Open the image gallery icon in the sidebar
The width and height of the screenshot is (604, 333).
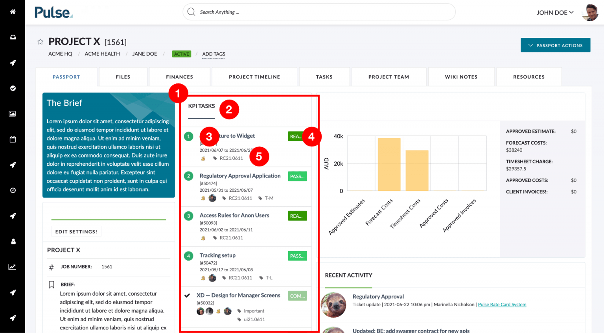[13, 113]
